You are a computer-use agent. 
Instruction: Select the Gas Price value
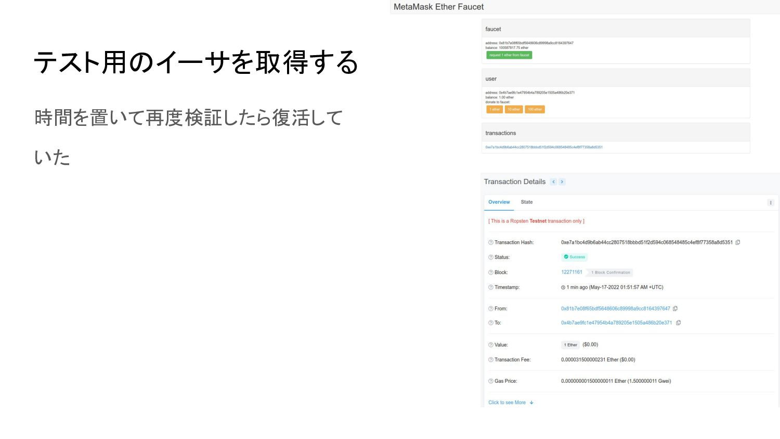616,381
